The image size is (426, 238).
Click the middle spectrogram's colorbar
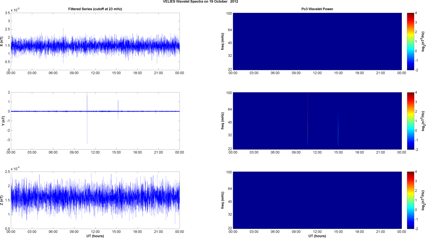point(410,121)
